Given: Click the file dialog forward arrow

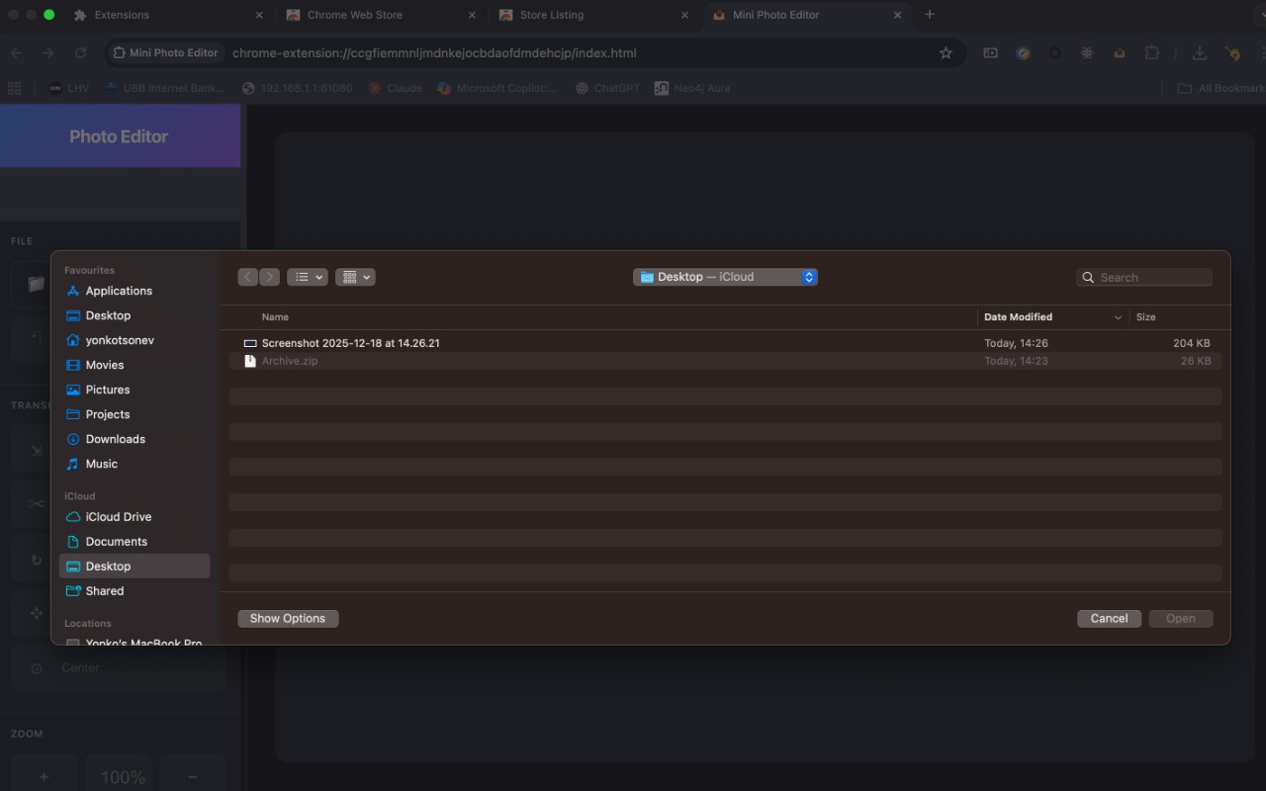Looking at the screenshot, I should pyautogui.click(x=269, y=278).
